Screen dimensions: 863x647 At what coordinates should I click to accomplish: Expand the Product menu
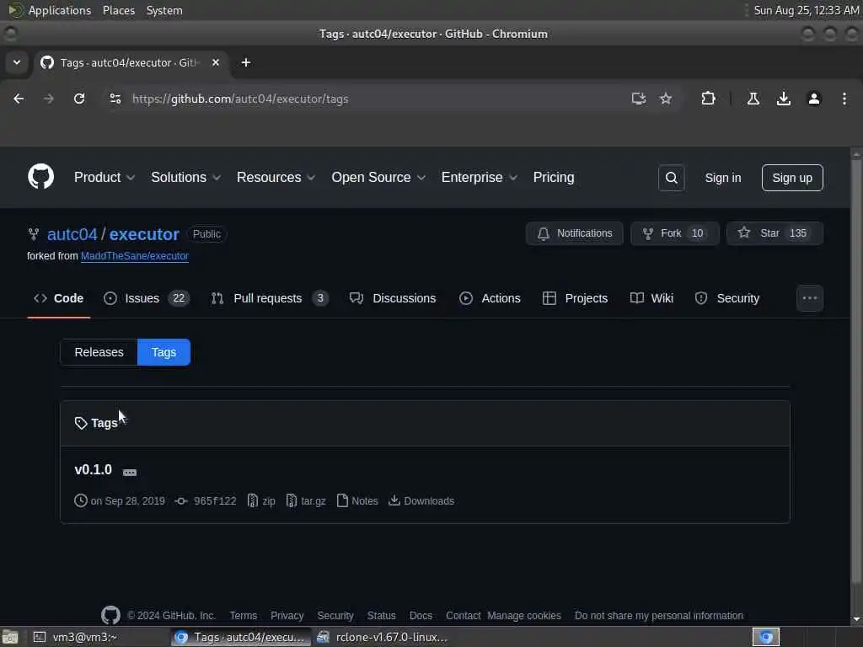pos(105,178)
